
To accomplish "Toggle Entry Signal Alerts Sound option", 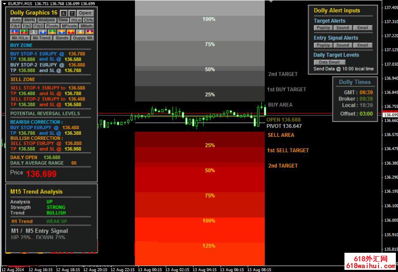I will click(342, 45).
